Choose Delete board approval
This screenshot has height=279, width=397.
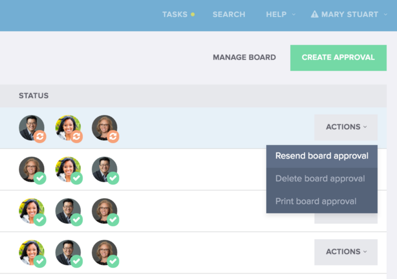pyautogui.click(x=322, y=178)
